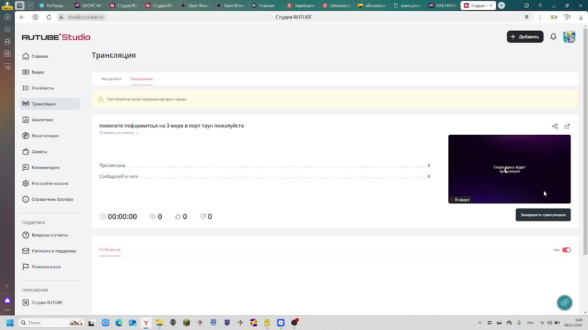Click Пожаловаться in the support section
Screen dimensions: 588x330
46,267
